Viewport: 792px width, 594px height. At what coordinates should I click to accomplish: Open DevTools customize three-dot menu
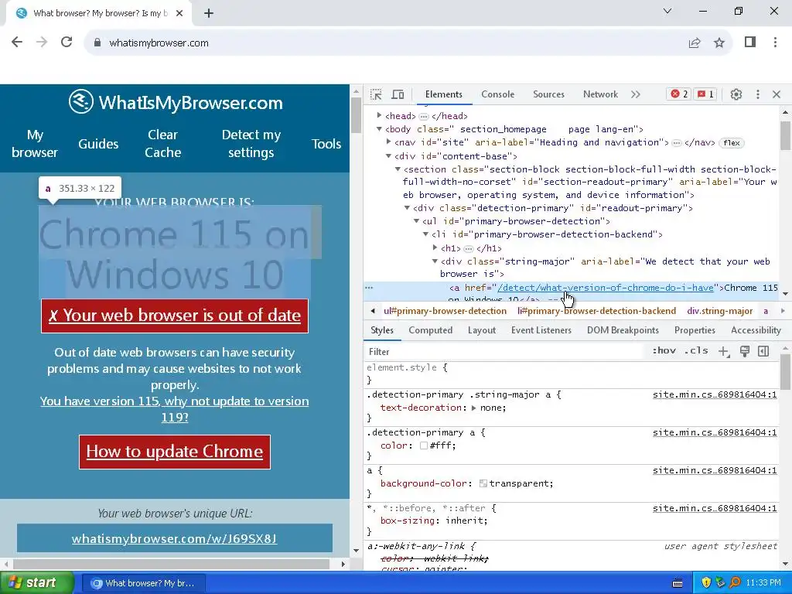coord(758,94)
